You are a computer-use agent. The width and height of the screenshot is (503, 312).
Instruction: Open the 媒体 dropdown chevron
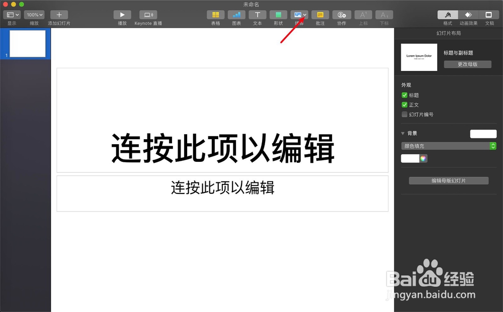(x=304, y=15)
